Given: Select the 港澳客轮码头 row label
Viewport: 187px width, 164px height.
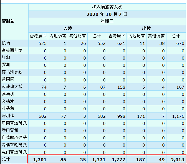Looking at the screenshot, I should [x=14, y=145].
